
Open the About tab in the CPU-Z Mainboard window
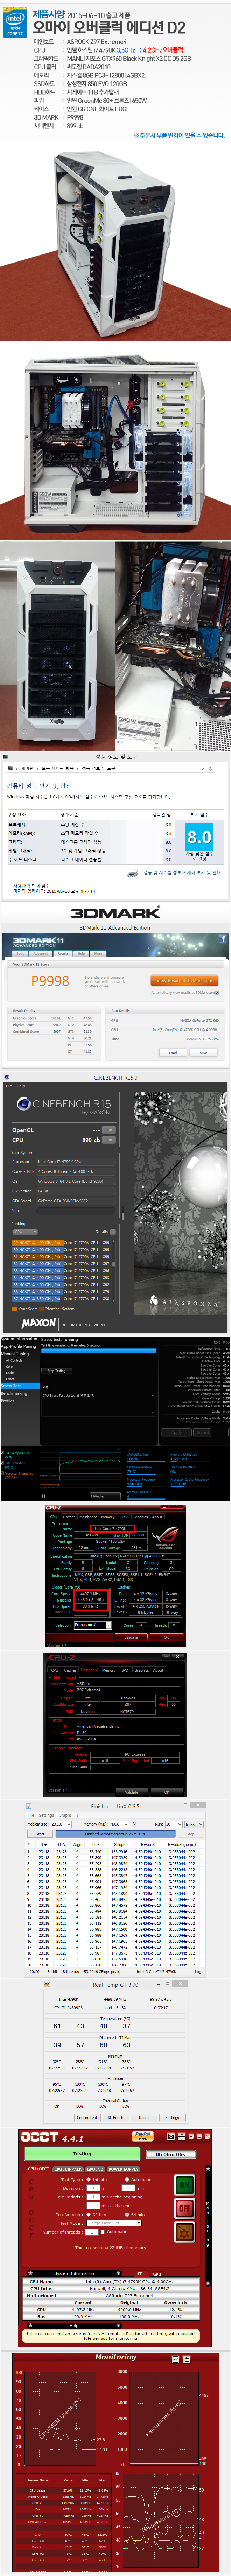click(x=158, y=1670)
